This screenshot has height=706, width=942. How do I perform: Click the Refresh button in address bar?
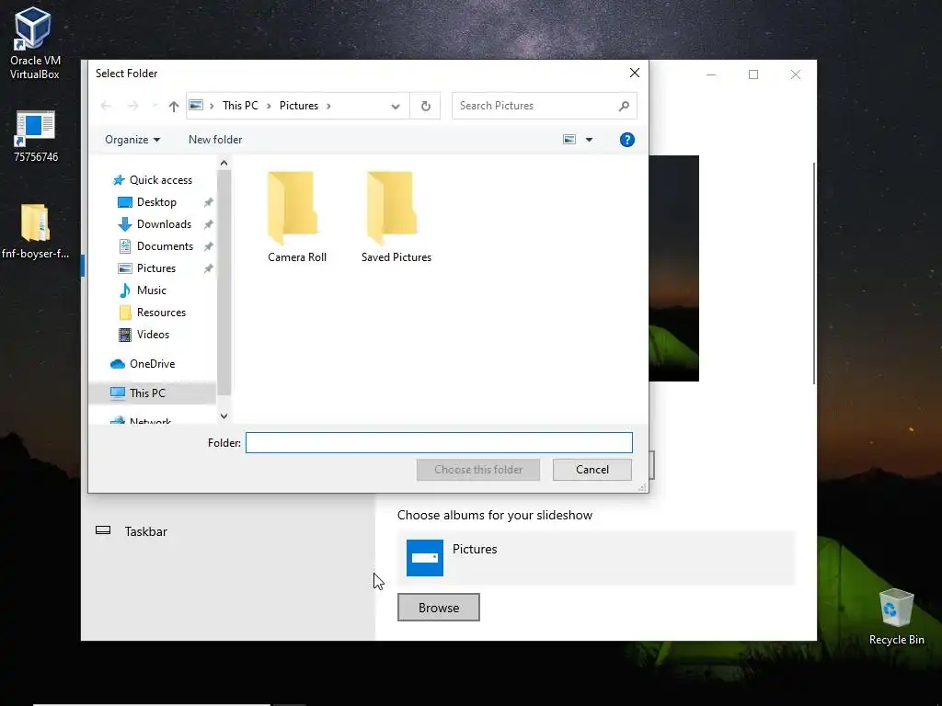[425, 107]
